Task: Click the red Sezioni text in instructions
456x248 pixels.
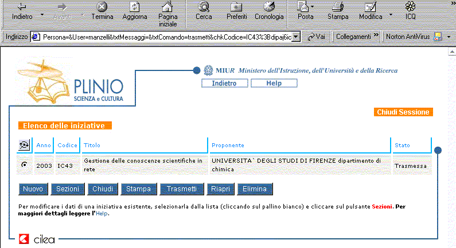Action: coord(382,206)
